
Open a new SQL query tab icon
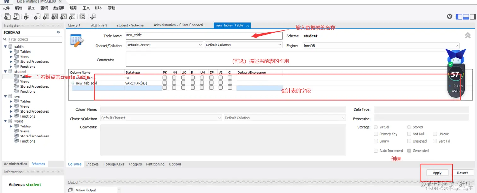click(8, 16)
